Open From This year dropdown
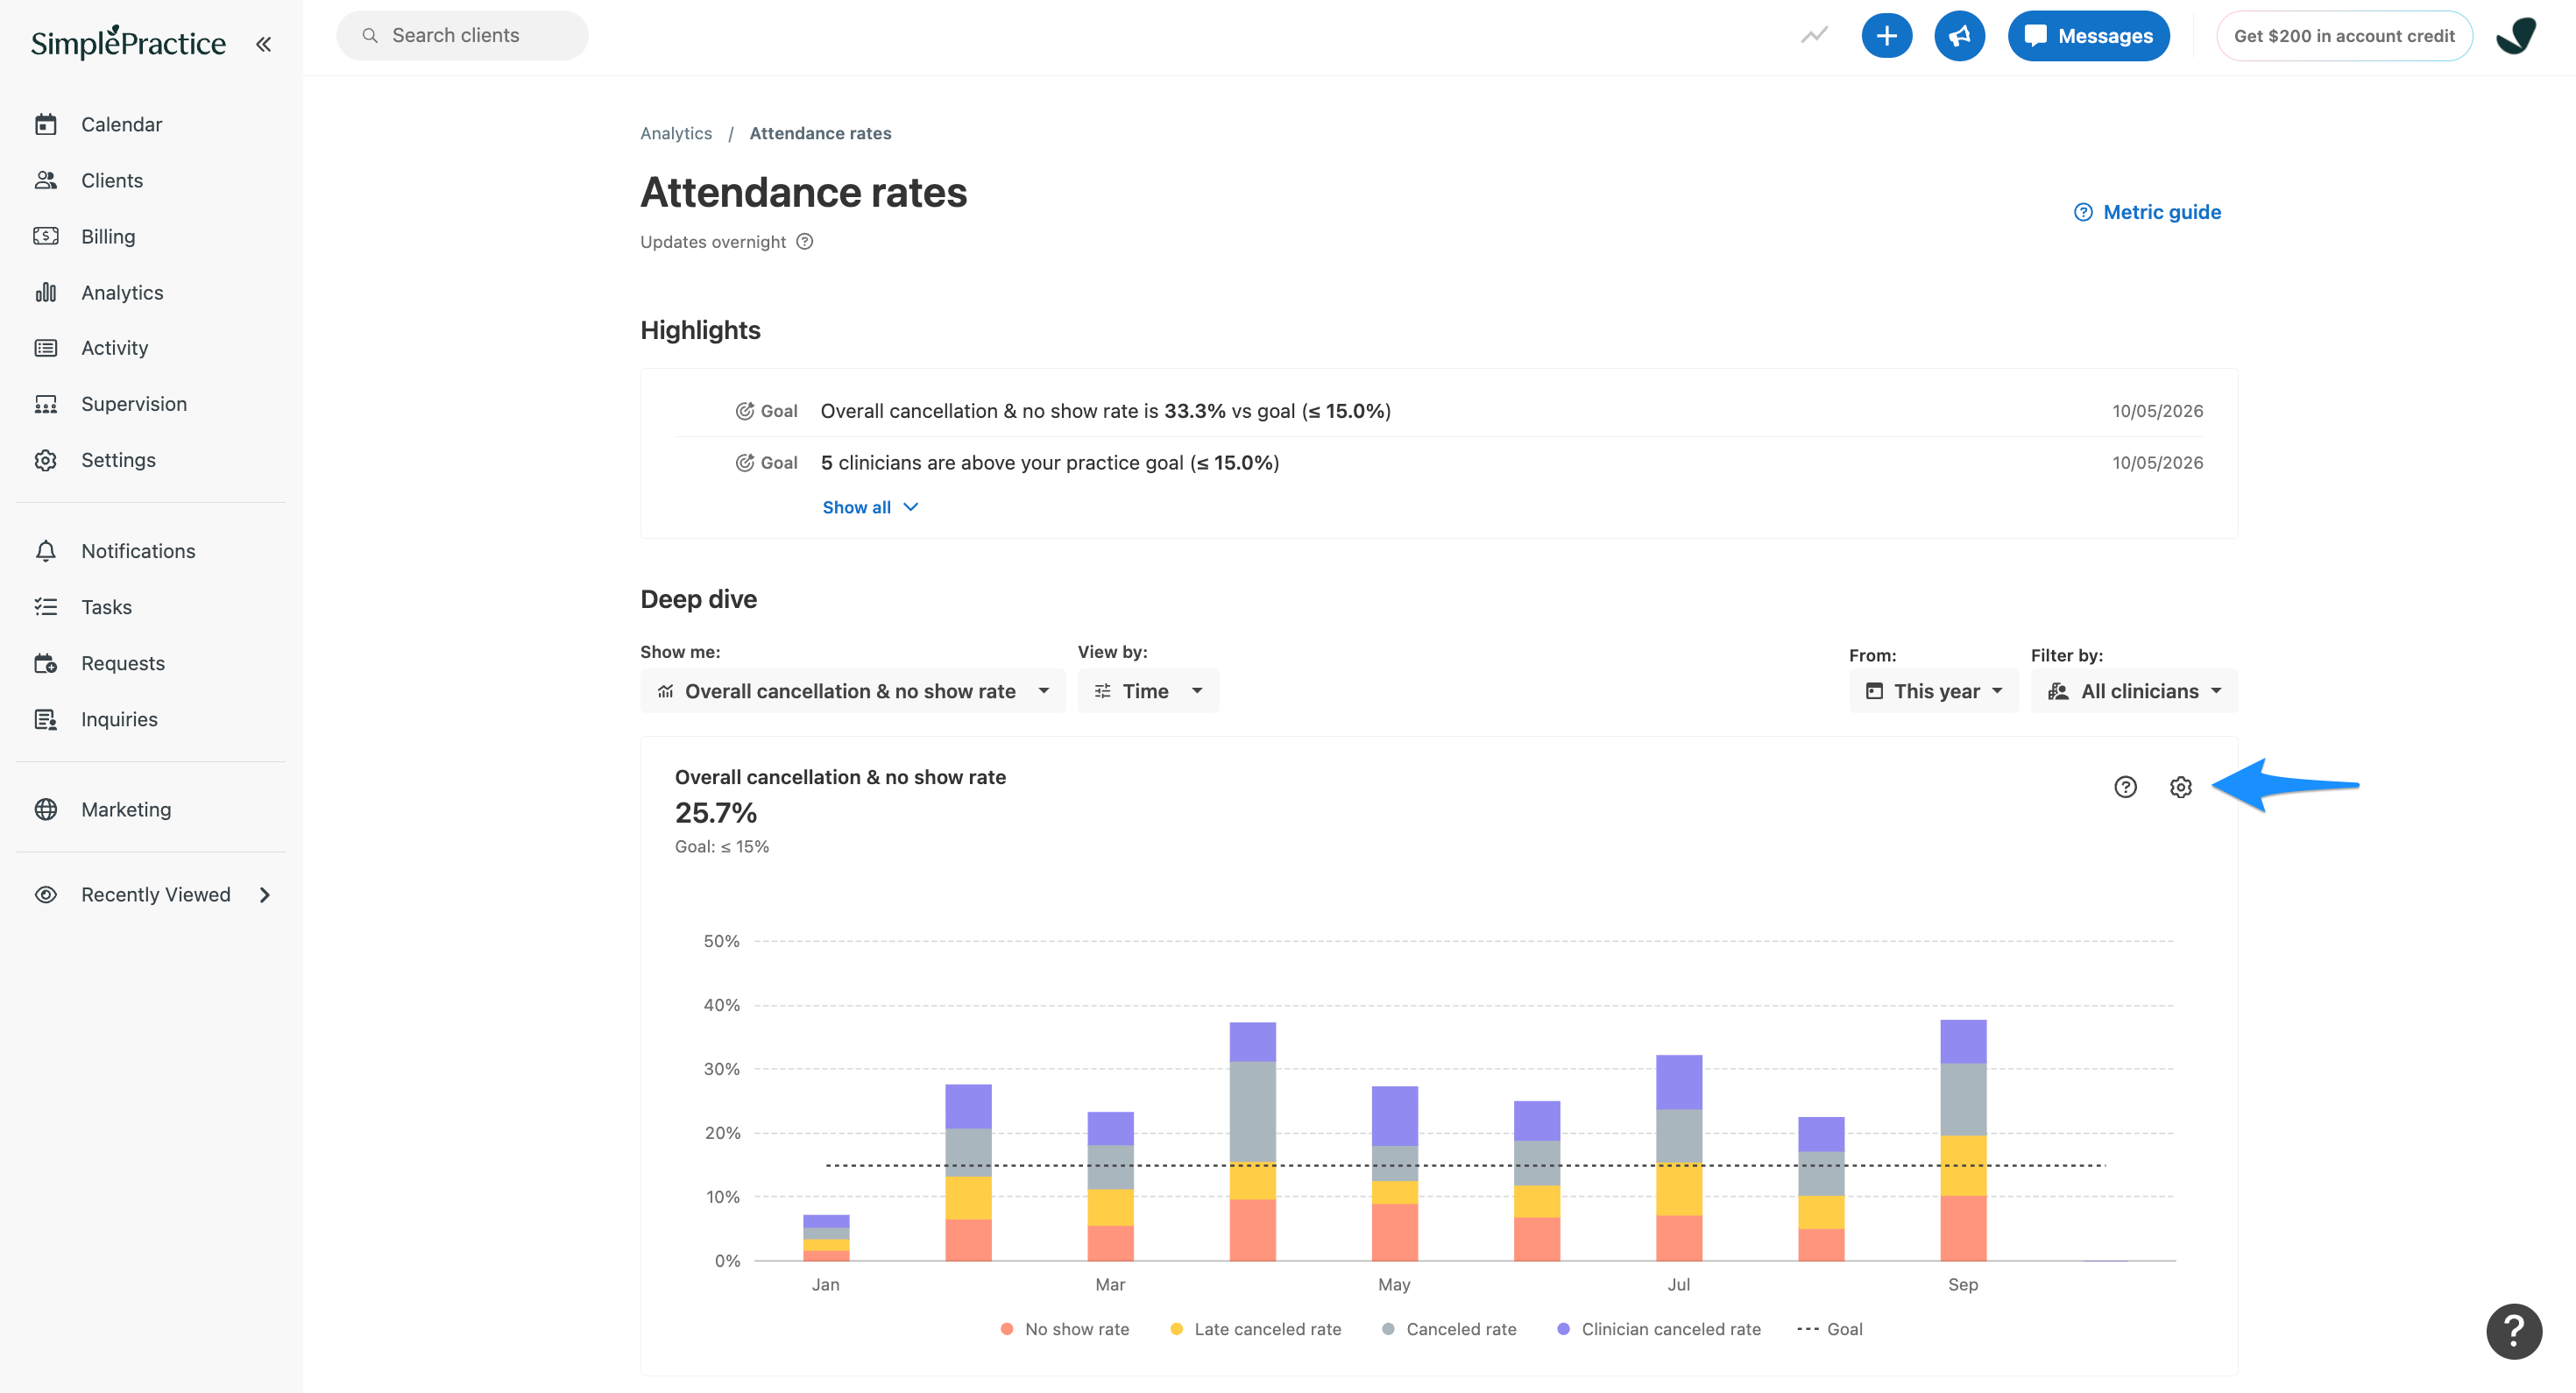The width and height of the screenshot is (2576, 1393). 1933,691
